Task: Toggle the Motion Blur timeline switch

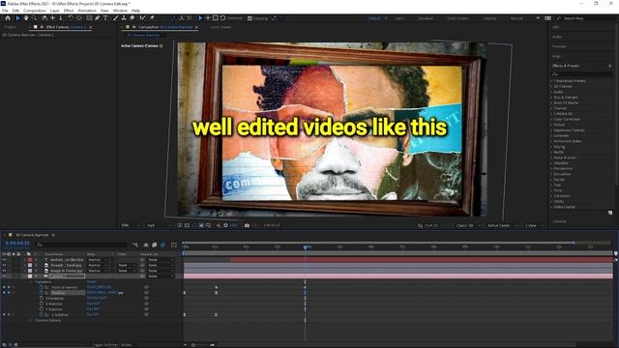Action: pos(162,245)
